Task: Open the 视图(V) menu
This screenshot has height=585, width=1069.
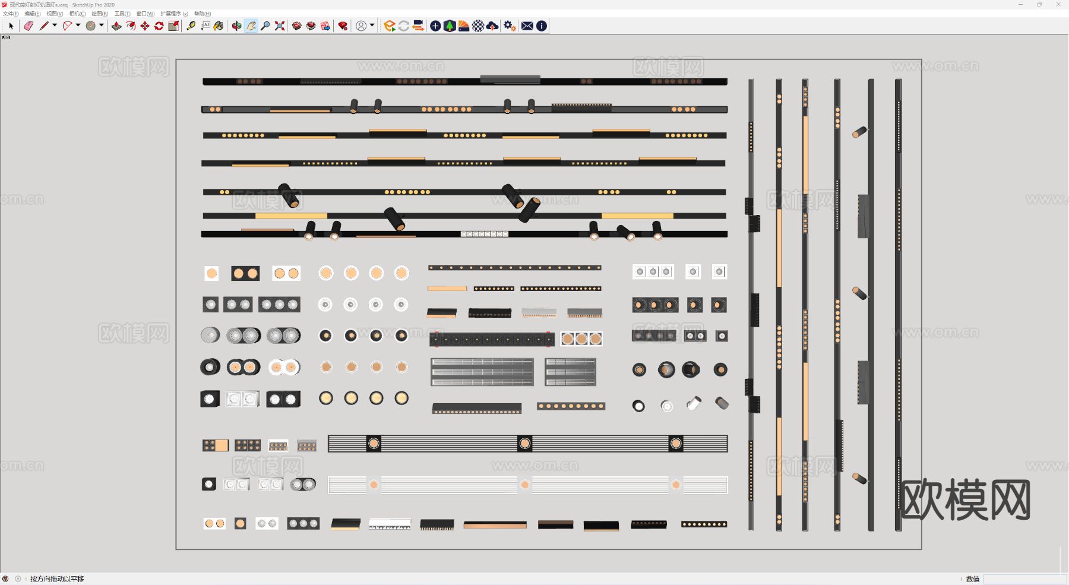Action: coord(55,14)
